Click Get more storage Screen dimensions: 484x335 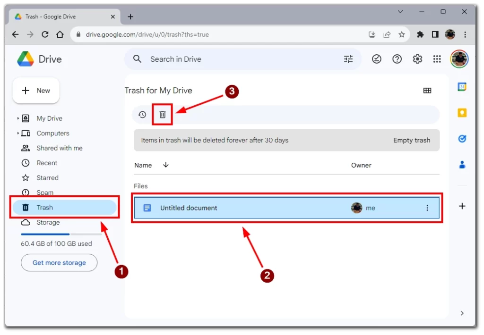pyautogui.click(x=59, y=263)
